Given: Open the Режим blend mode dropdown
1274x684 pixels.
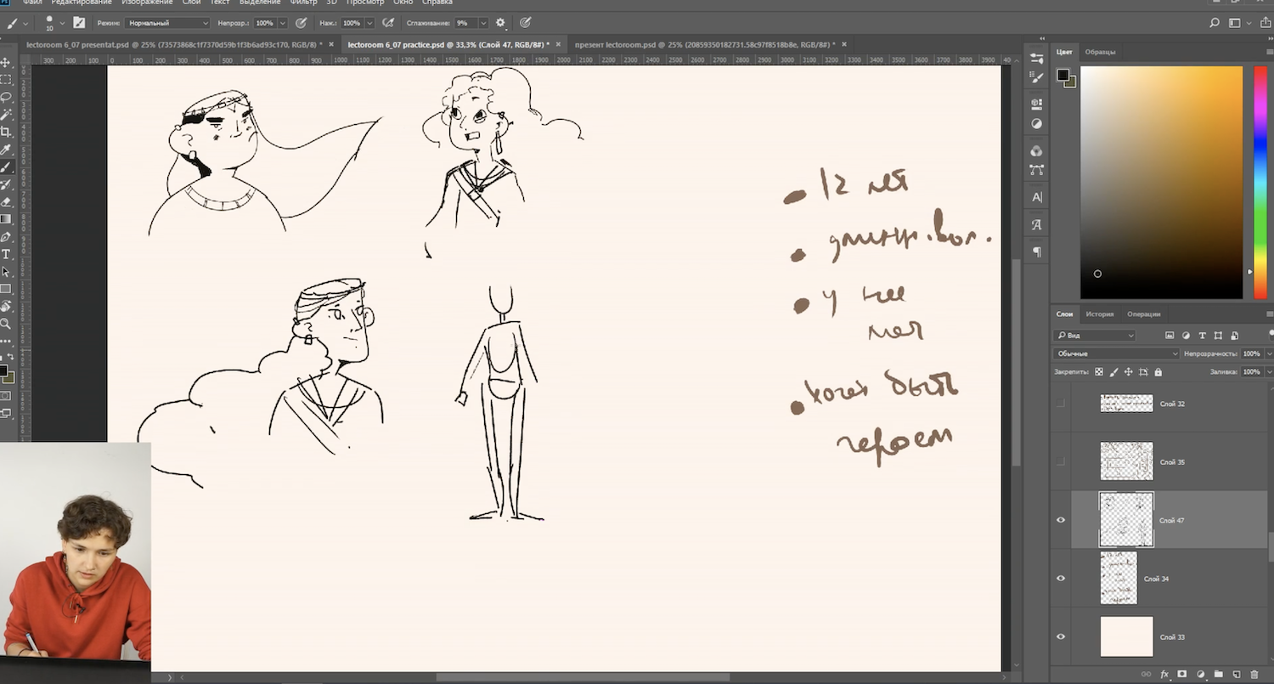Looking at the screenshot, I should pyautogui.click(x=167, y=23).
